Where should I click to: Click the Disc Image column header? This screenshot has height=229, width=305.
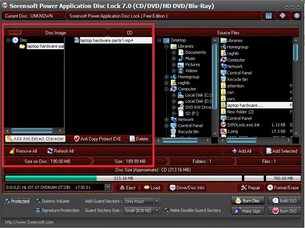click(56, 32)
